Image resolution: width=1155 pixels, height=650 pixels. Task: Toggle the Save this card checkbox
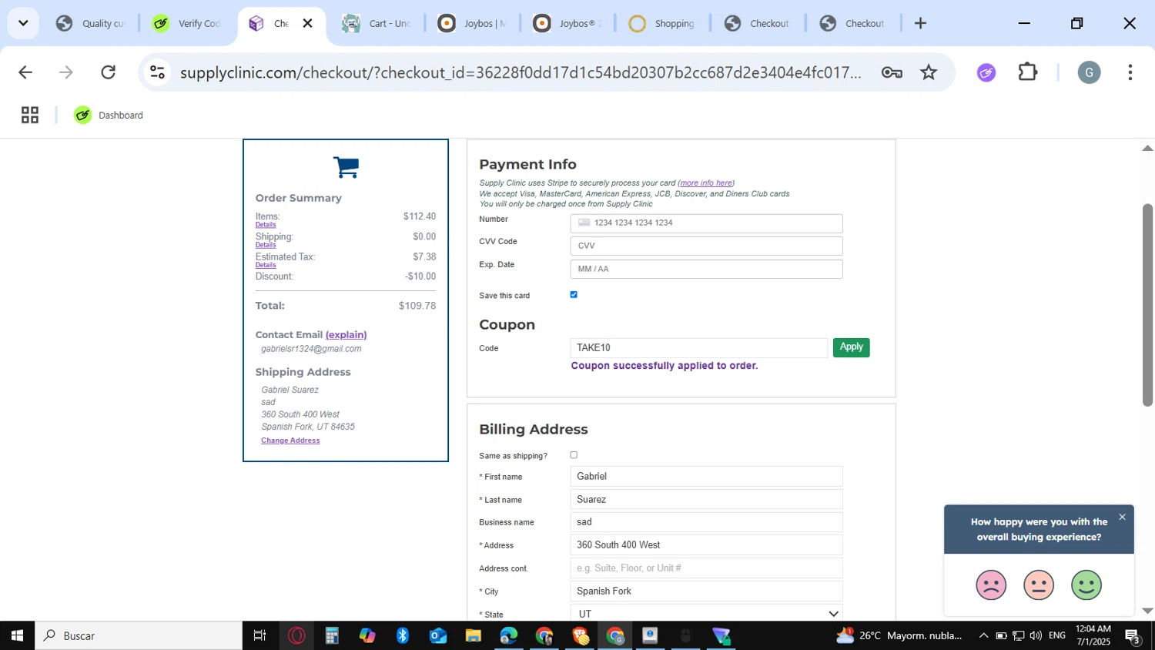574,295
